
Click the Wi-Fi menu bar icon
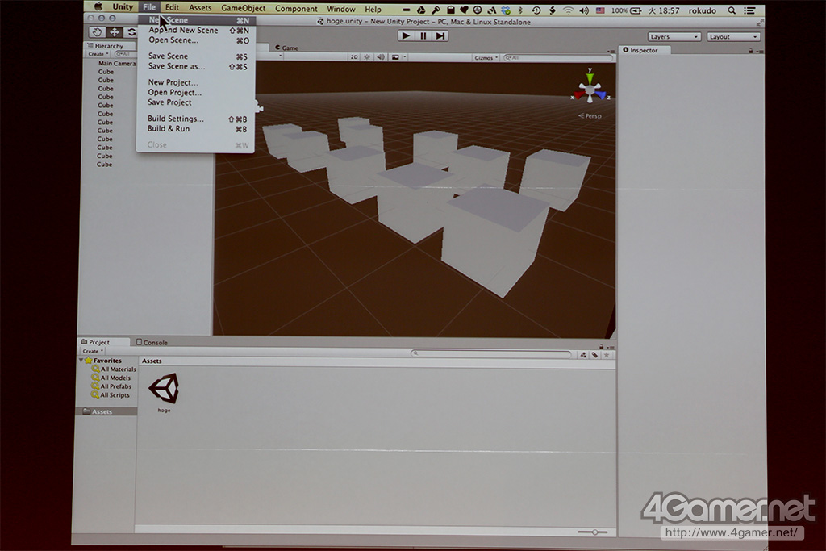click(x=568, y=10)
